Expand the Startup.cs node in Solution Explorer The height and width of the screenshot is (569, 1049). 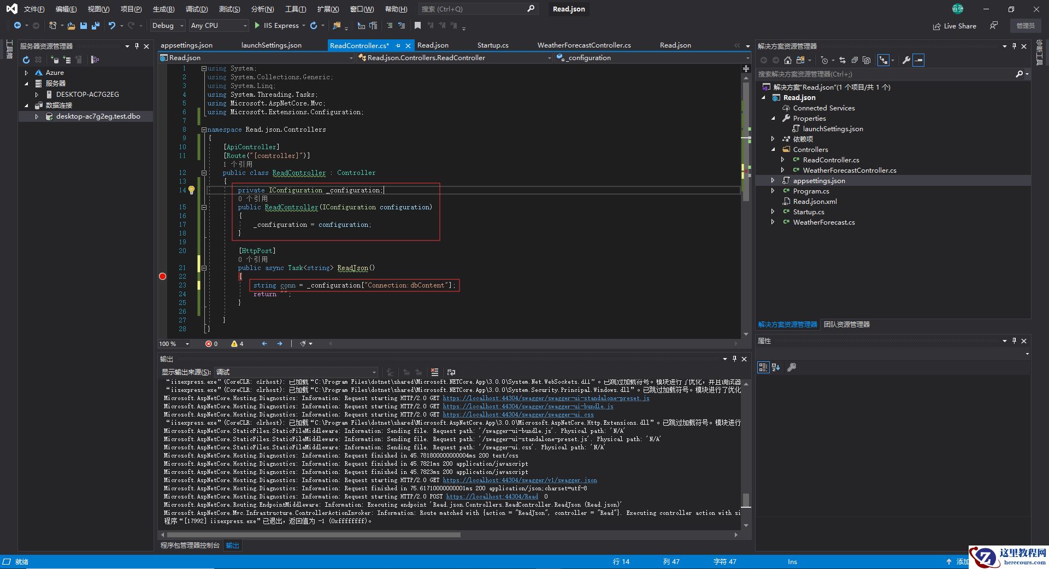point(773,212)
